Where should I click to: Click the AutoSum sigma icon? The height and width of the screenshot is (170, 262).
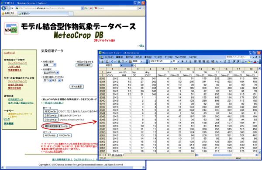123,61
